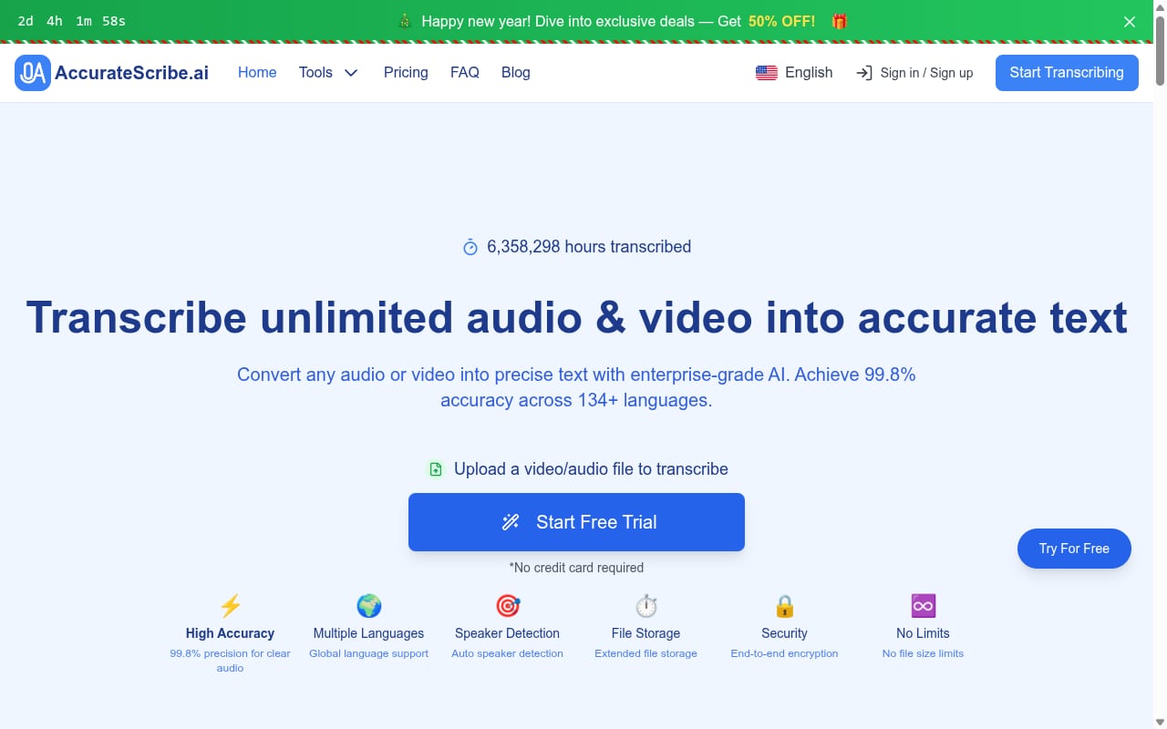Click the File Storage label
The image size is (1167, 729).
tap(645, 633)
